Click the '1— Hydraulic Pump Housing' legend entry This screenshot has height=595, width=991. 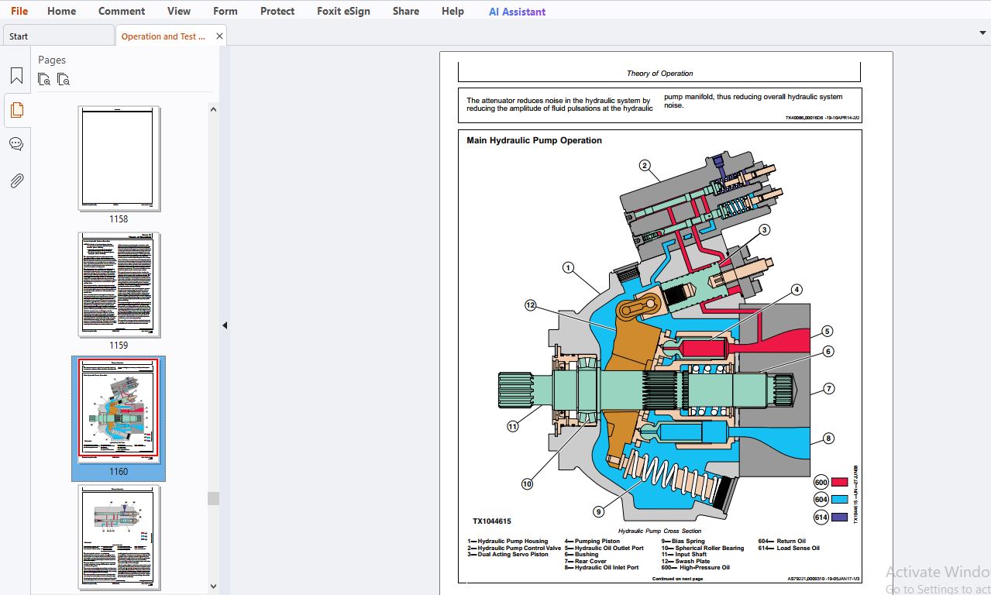[508, 542]
